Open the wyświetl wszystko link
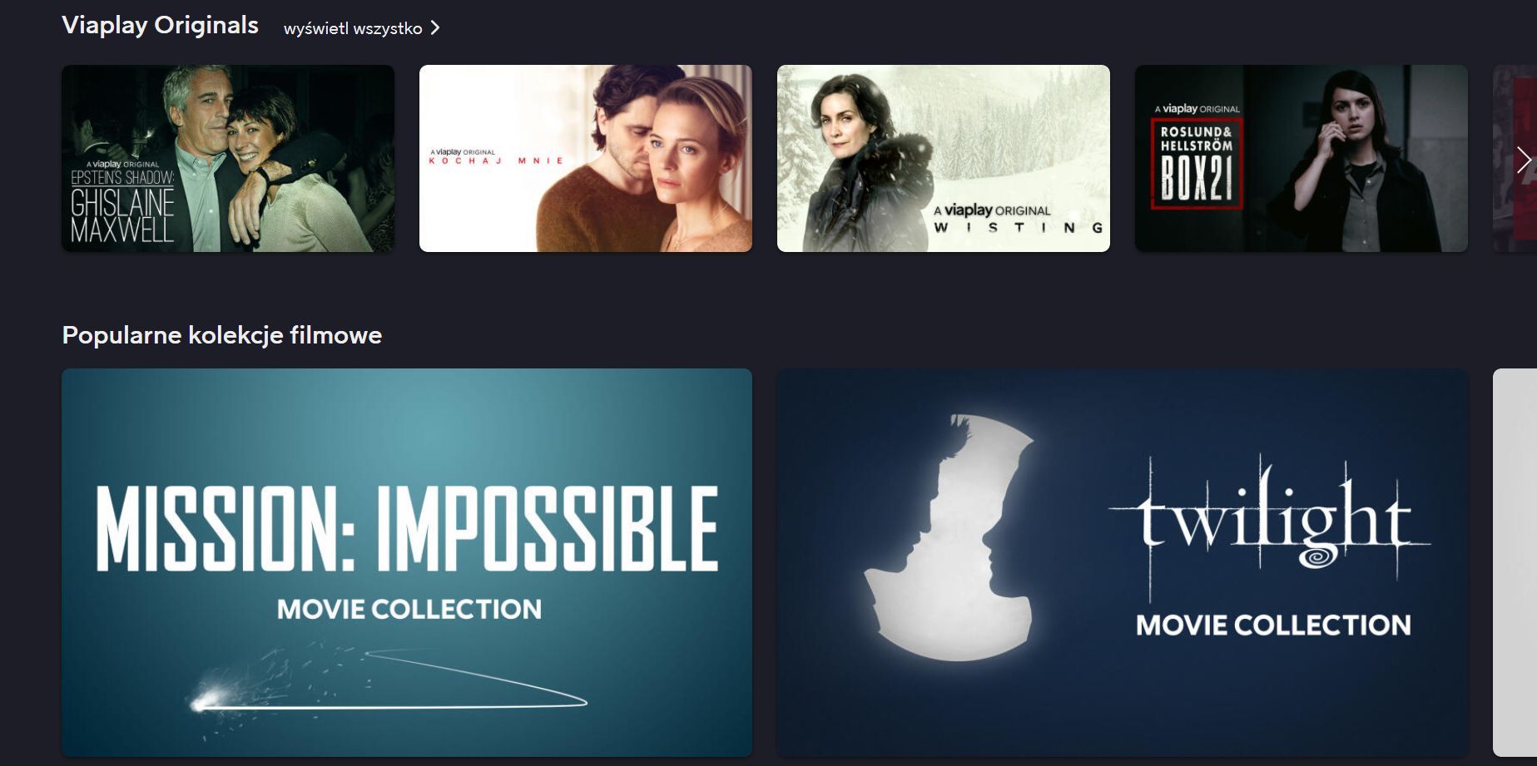 (x=362, y=28)
